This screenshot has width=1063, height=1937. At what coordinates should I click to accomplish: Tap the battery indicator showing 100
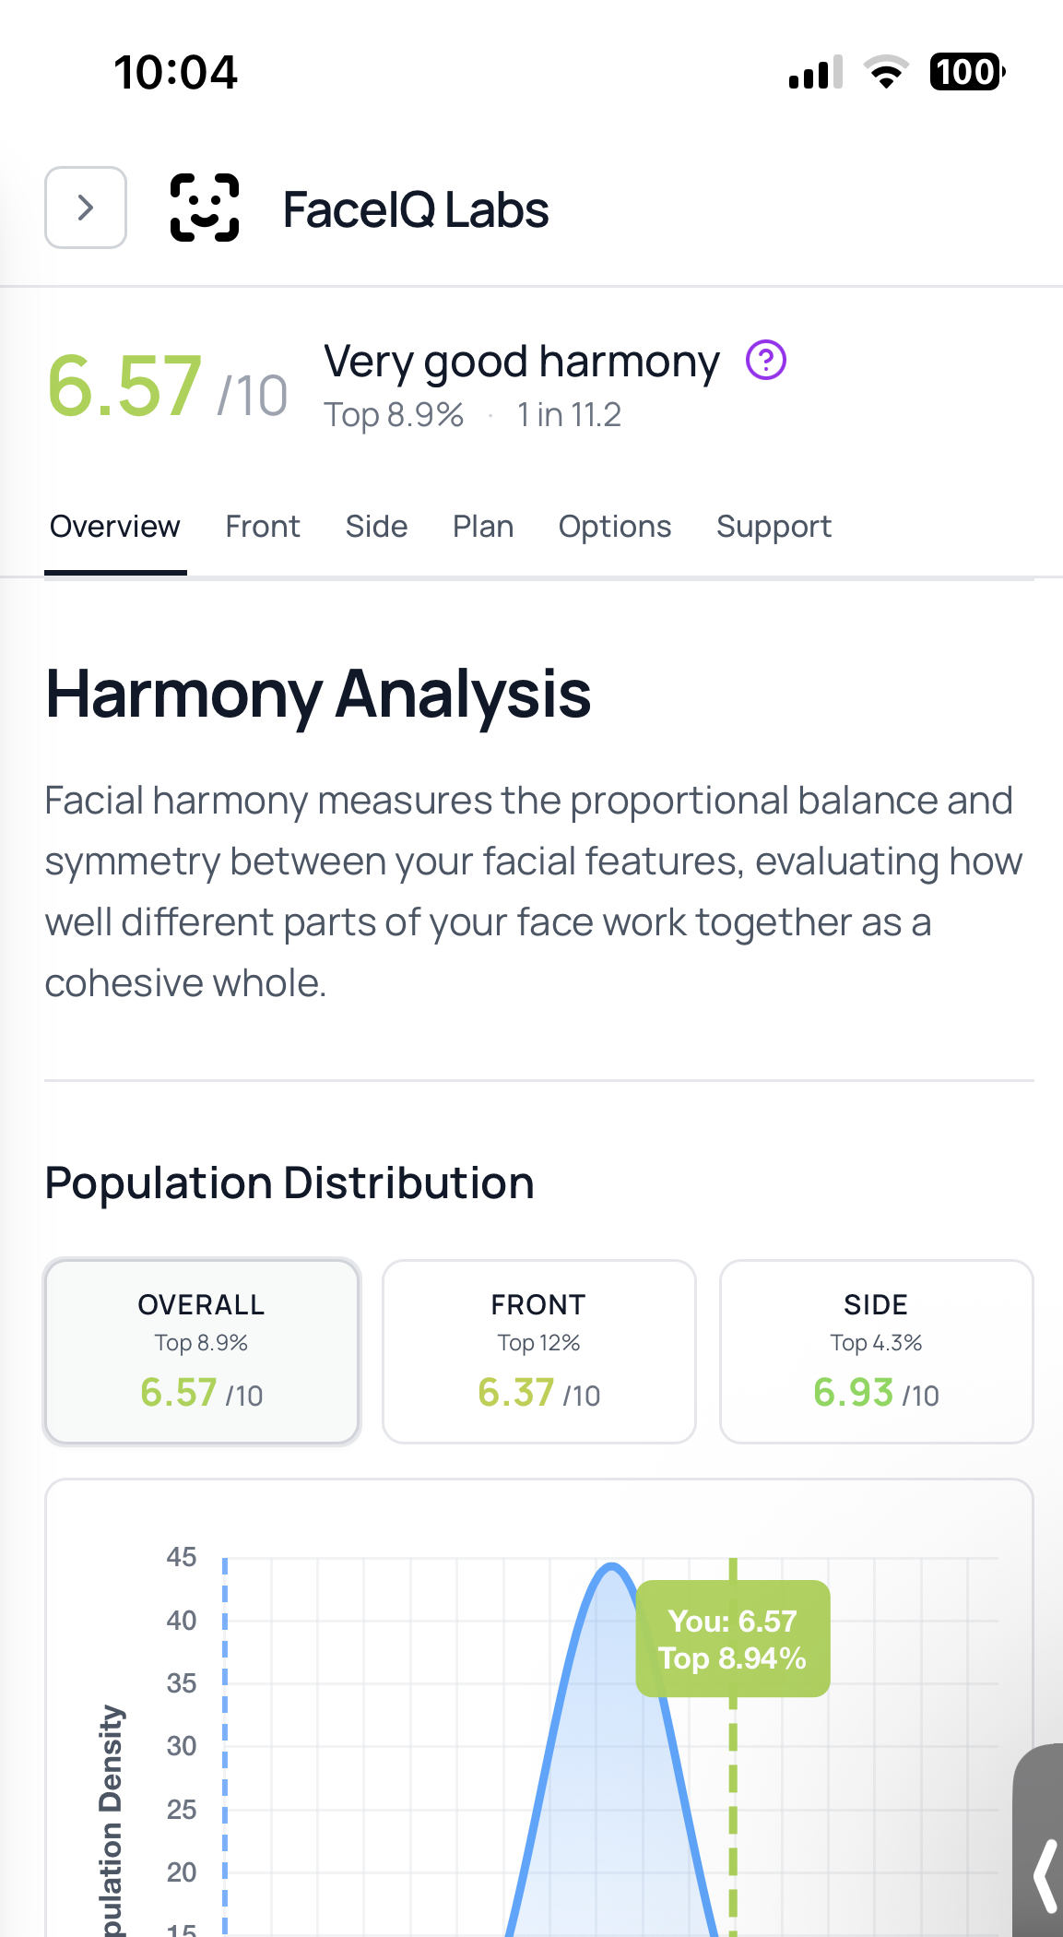[966, 72]
